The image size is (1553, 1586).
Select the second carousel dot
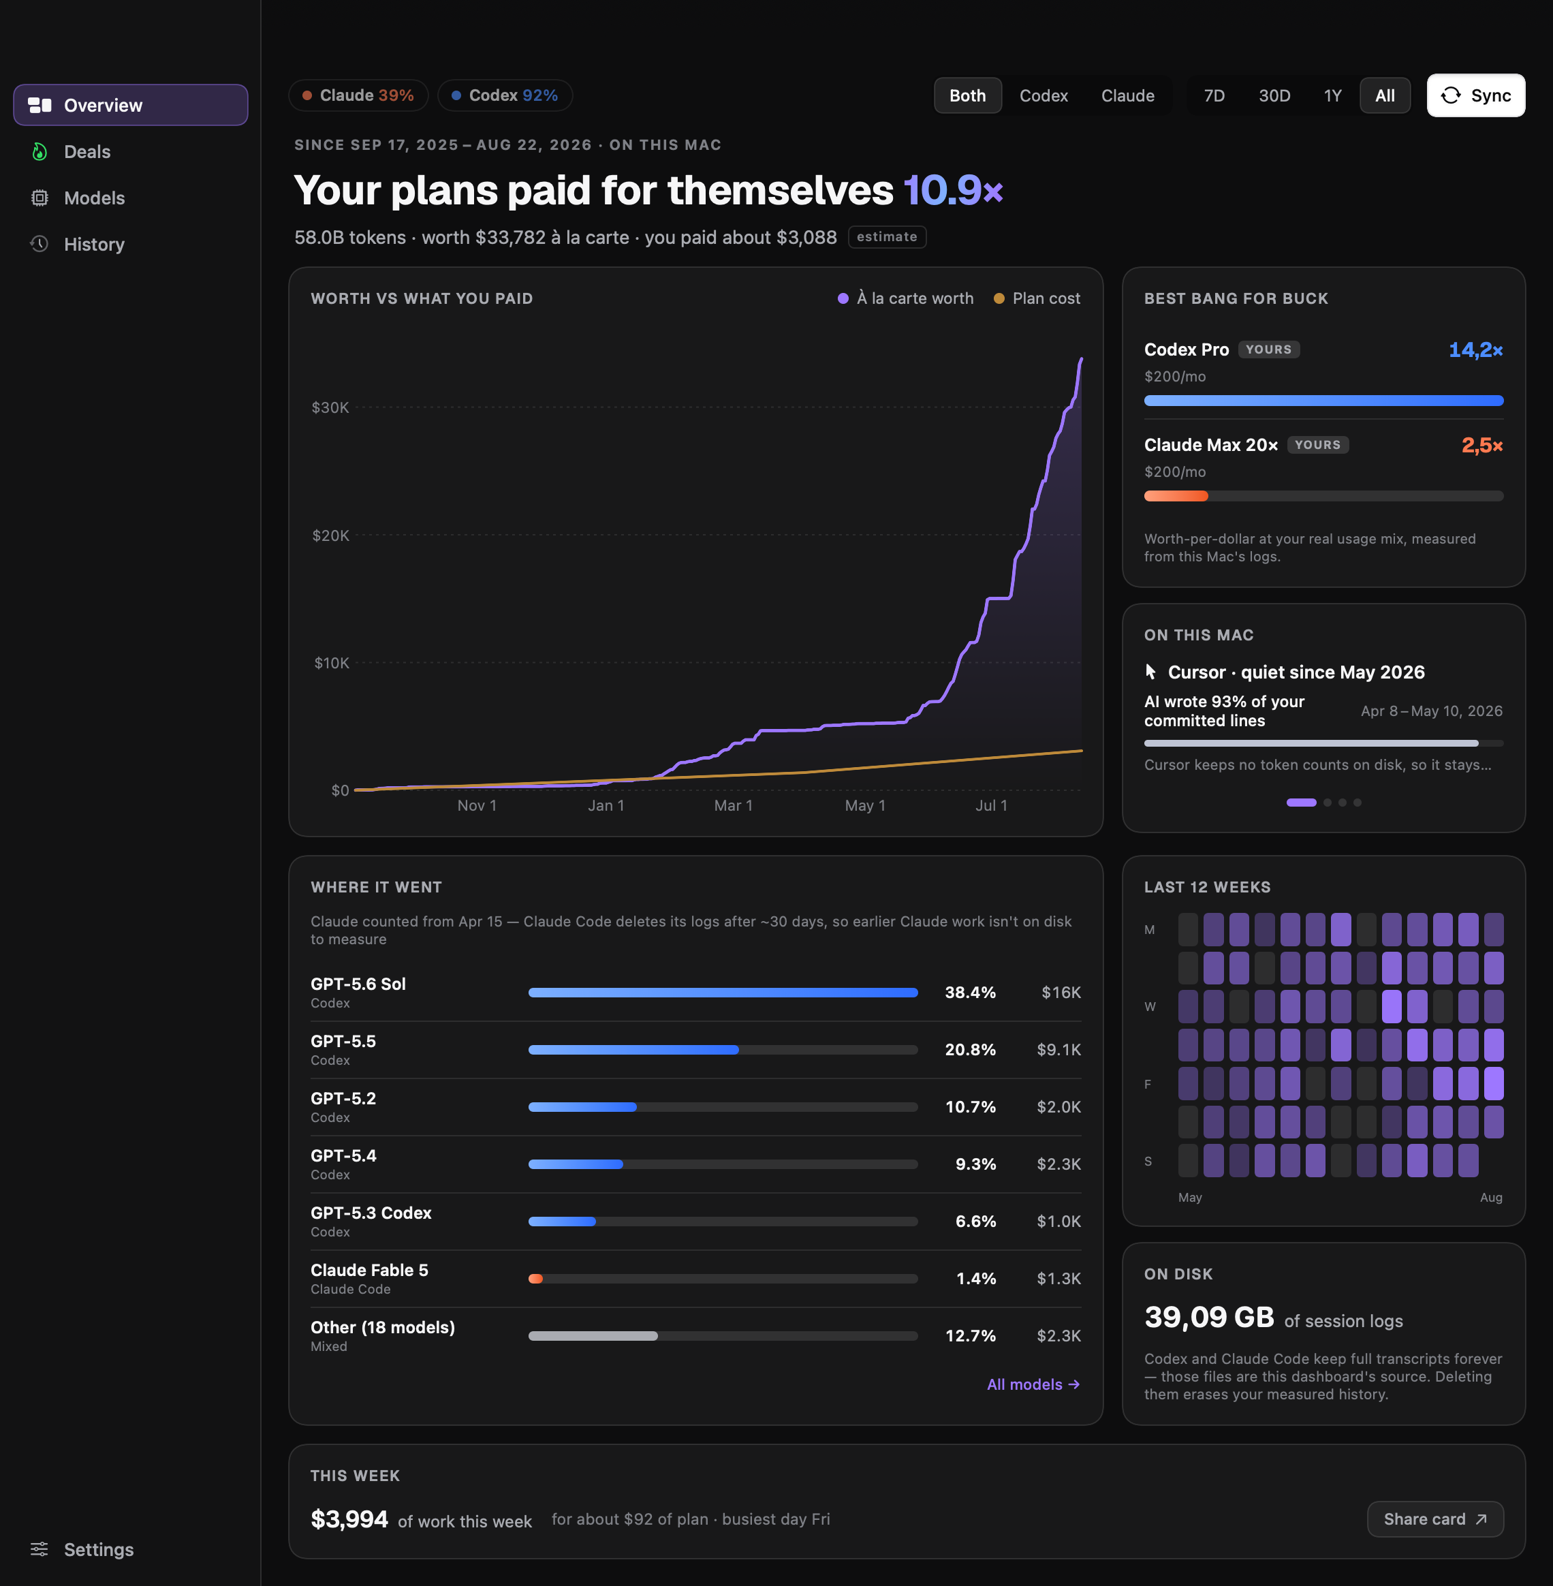tap(1328, 802)
